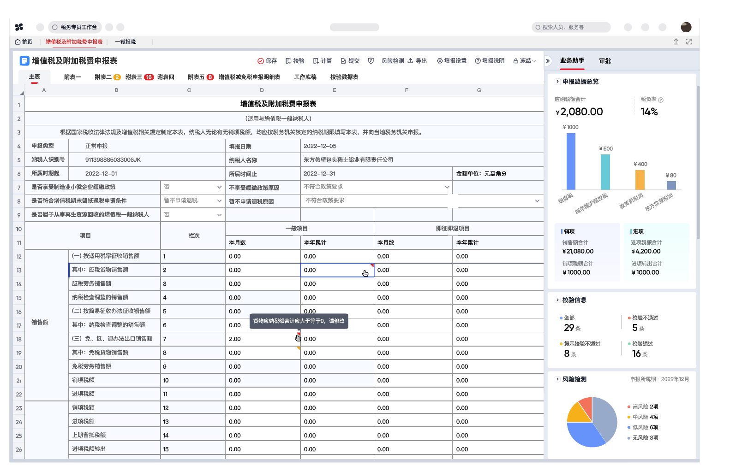Click the 冻结 lock icon
This screenshot has height=471, width=736.
pyautogui.click(x=516, y=61)
